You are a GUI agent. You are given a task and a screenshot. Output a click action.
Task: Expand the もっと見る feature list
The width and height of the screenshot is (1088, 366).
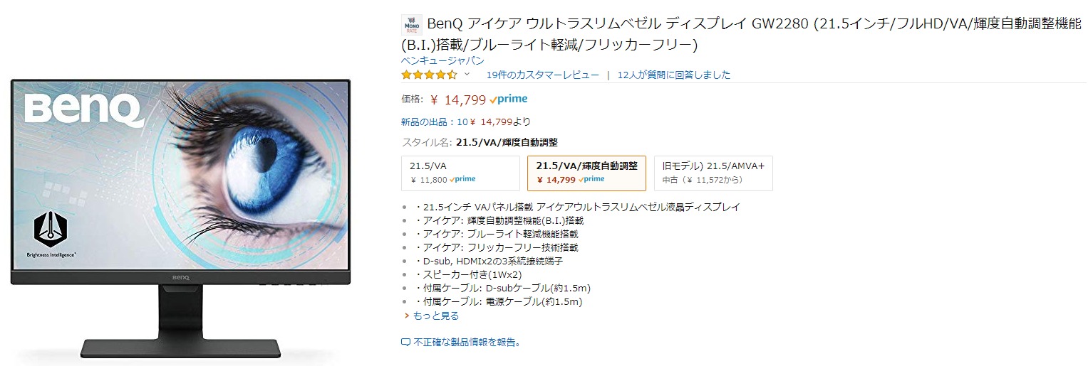tap(435, 316)
